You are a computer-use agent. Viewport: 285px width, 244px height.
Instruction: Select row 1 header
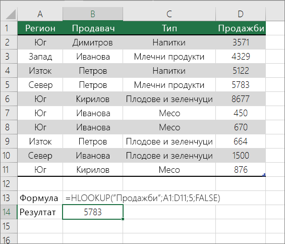click(x=9, y=28)
